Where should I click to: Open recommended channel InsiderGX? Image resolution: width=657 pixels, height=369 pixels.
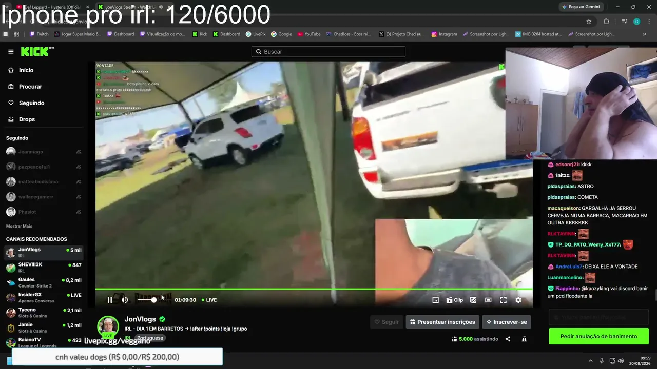pos(44,297)
